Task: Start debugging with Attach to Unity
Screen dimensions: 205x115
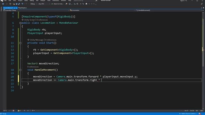Action: [x=57, y=4]
